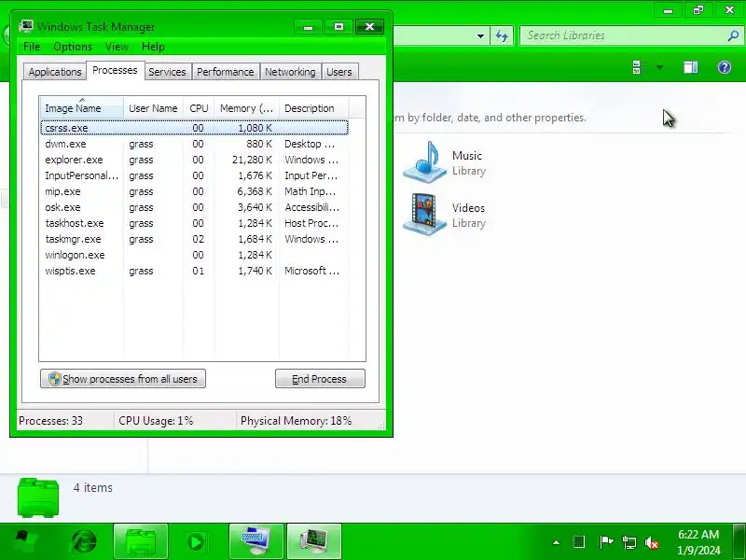This screenshot has width=746, height=560.
Task: Select the dwm.exe process
Action: coord(195,144)
